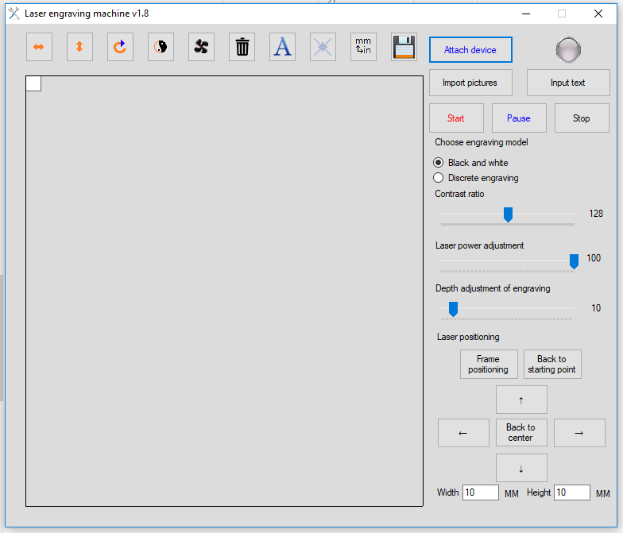Click the Height input field
Screen dimensions: 623x533
tap(572, 492)
